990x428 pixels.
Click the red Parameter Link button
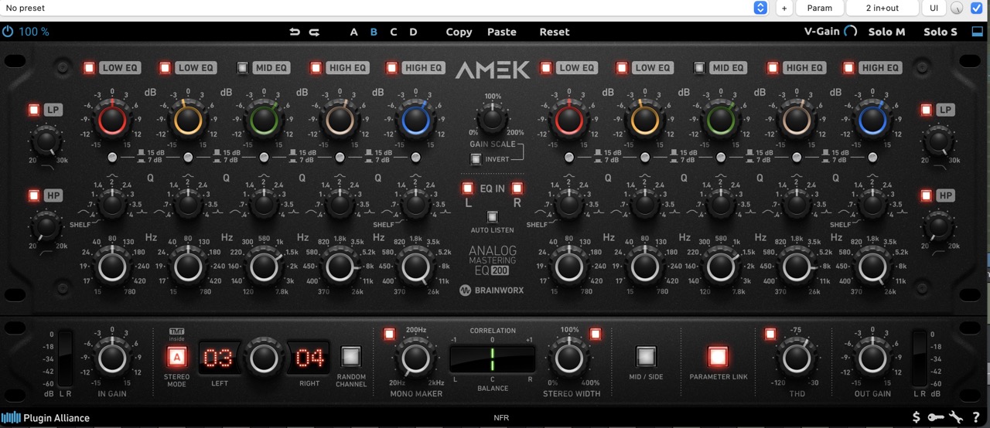(x=719, y=356)
